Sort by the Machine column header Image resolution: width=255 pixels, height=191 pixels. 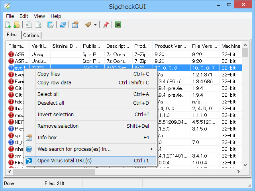point(231,46)
